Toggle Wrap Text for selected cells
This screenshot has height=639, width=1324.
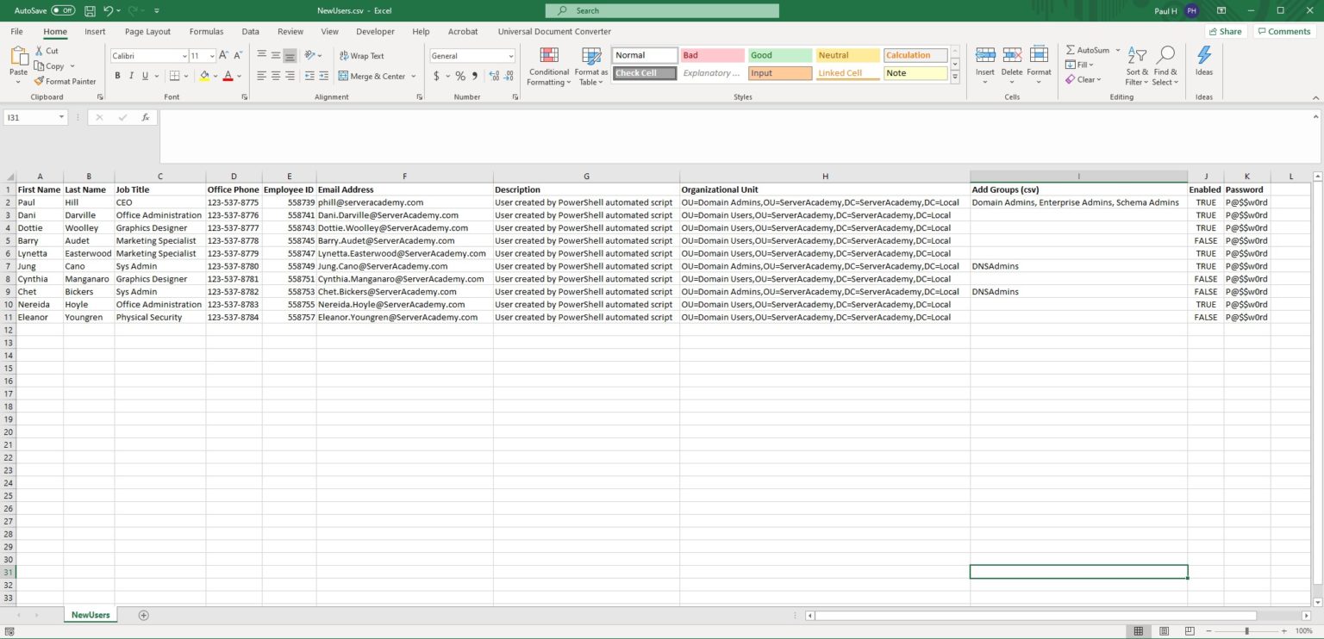(x=361, y=56)
